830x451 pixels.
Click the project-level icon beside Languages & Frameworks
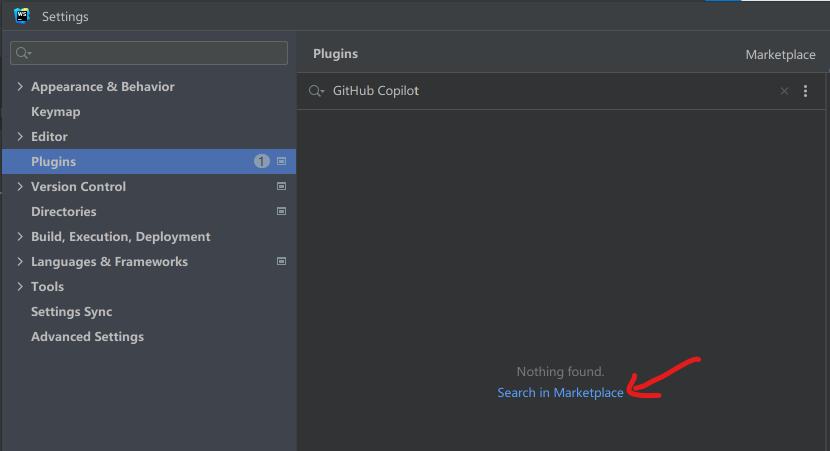[x=281, y=261]
